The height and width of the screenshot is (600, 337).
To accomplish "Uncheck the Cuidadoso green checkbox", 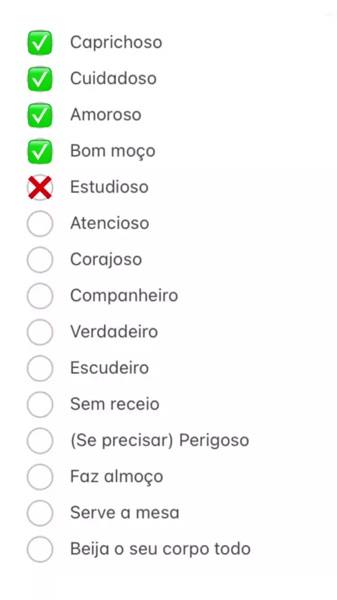I will coord(40,79).
